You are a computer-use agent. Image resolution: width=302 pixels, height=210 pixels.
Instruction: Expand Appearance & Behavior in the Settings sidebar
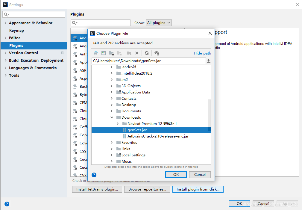pyautogui.click(x=5, y=23)
